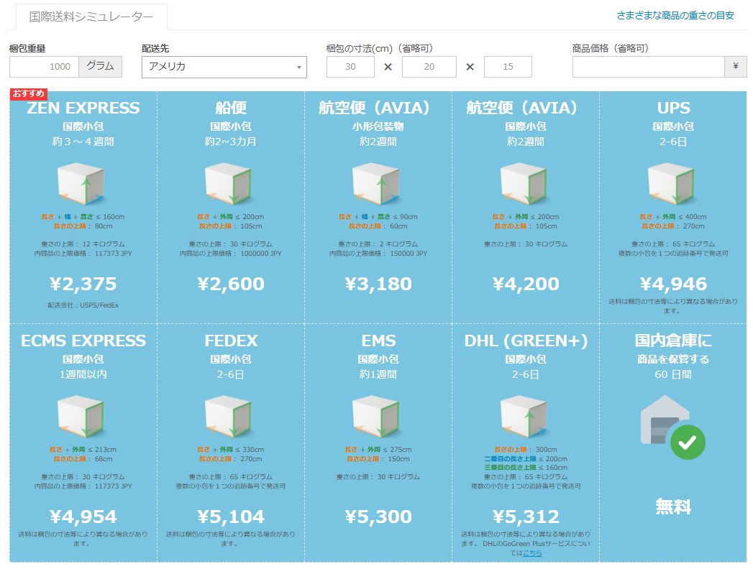
Task: Click the 航空便 ¥4,200 package box icon
Action: tap(524, 184)
